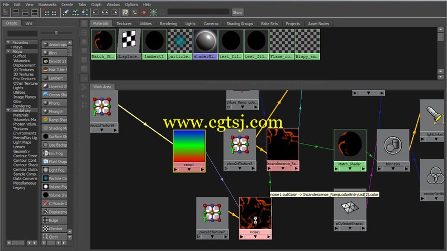
Task: Select the Flame_co material swatch
Action: (282, 41)
